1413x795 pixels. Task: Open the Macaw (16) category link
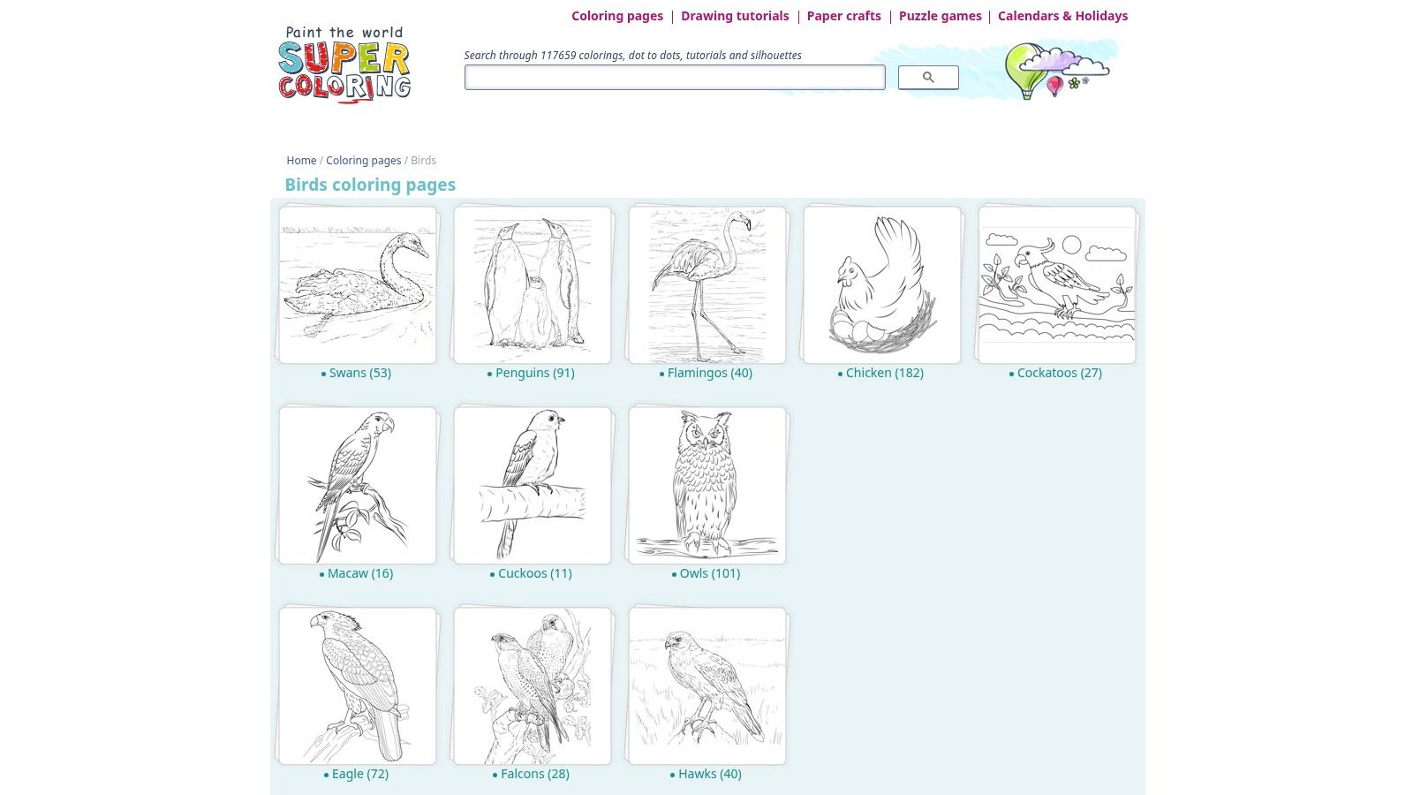[x=359, y=573]
